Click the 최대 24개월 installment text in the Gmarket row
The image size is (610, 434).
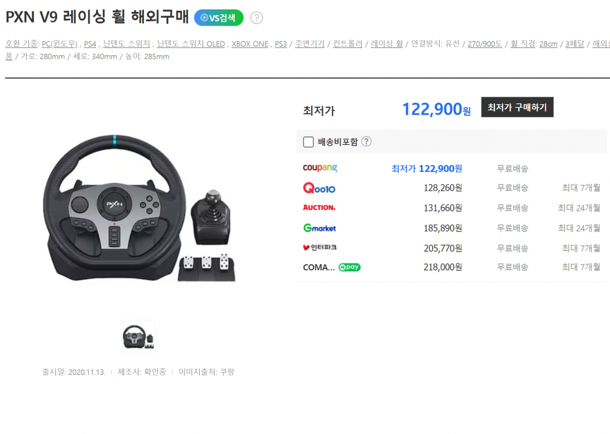click(x=579, y=228)
